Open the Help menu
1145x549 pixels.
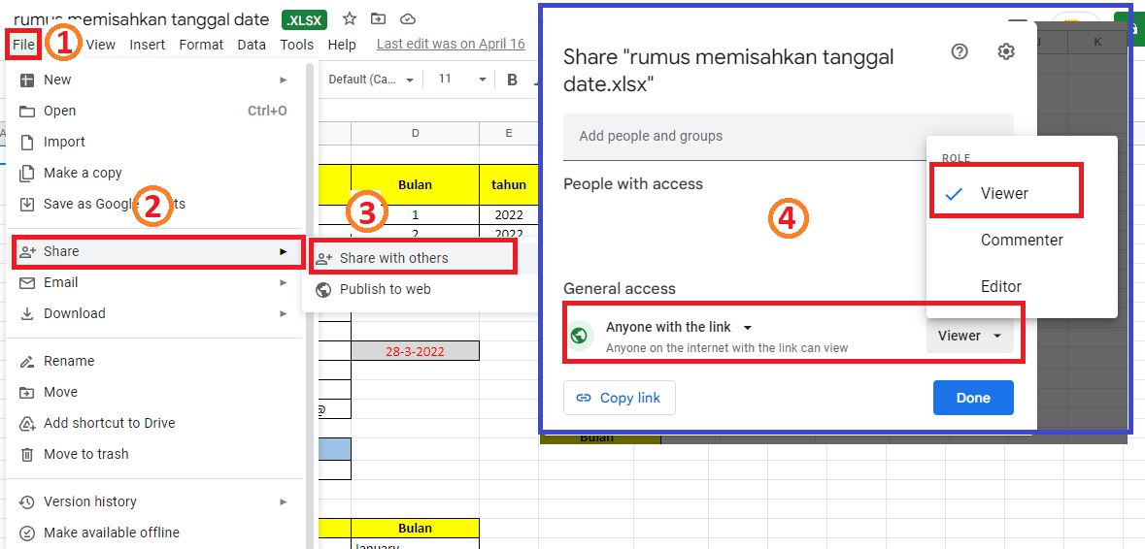[x=342, y=45]
